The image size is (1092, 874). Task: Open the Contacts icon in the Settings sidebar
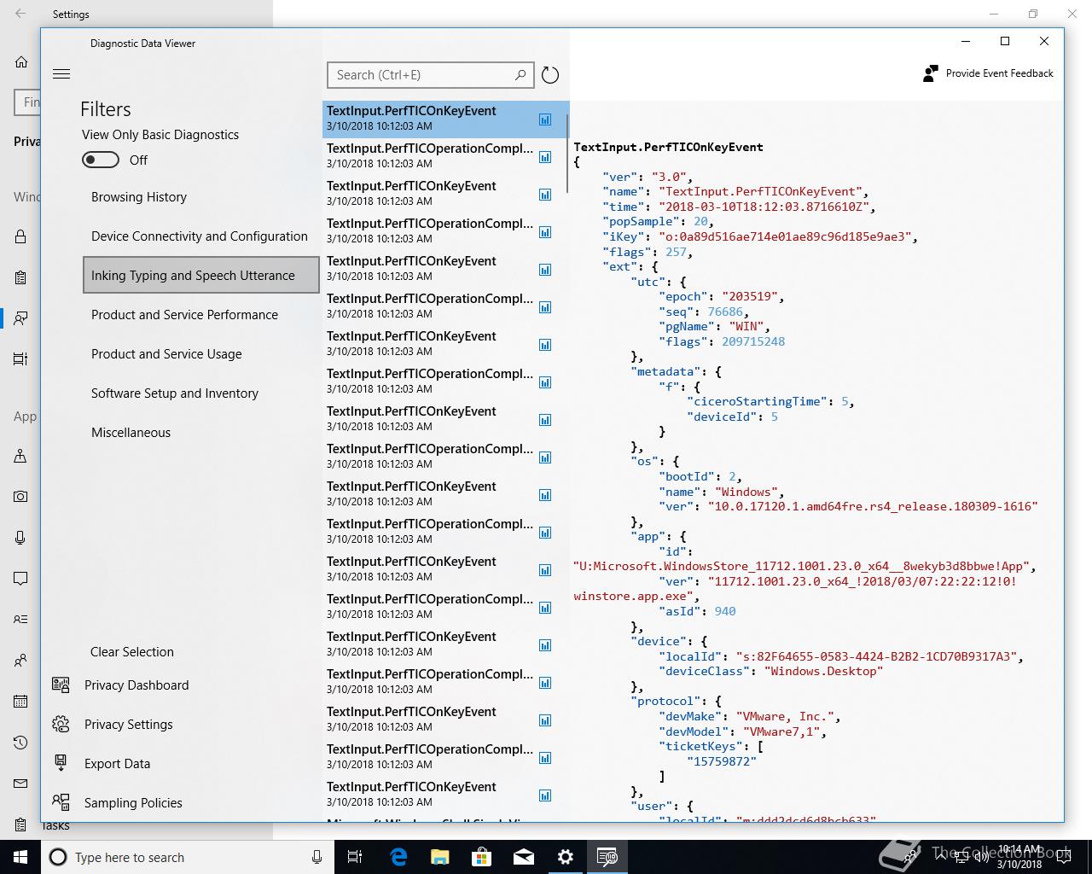pyautogui.click(x=20, y=661)
